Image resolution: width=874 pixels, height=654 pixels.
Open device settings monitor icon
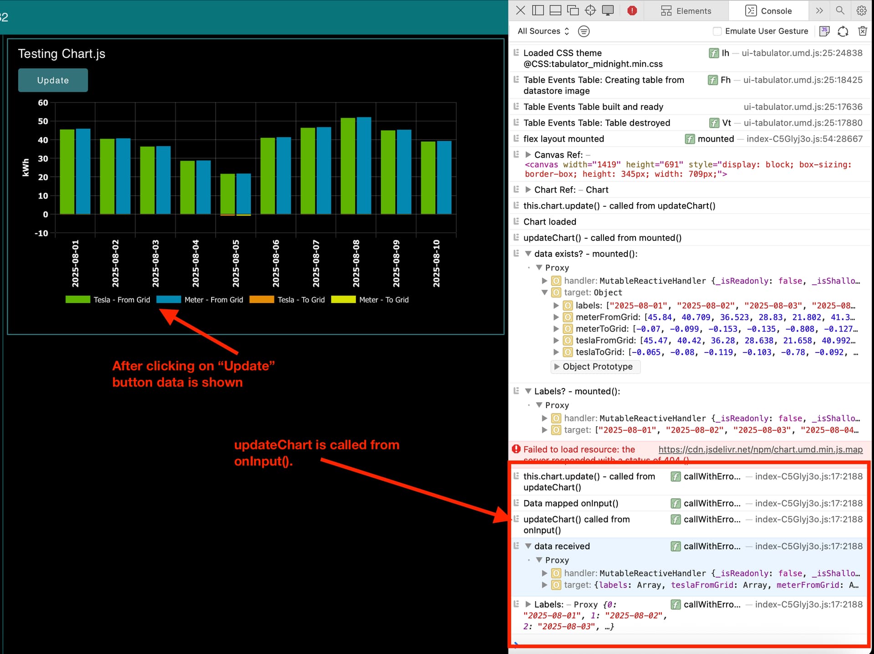608,10
